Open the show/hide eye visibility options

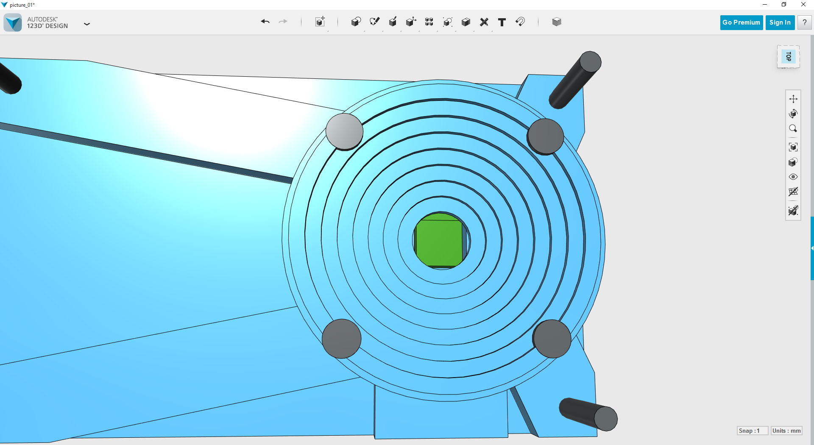coord(793,177)
